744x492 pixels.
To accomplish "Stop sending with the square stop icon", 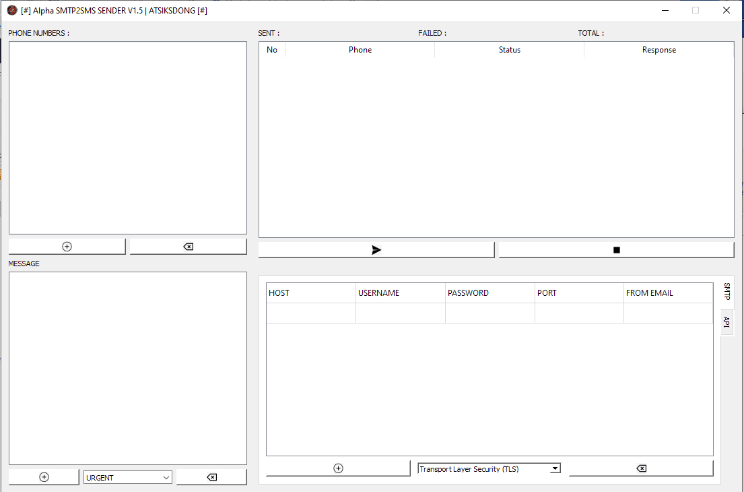I will (x=616, y=250).
